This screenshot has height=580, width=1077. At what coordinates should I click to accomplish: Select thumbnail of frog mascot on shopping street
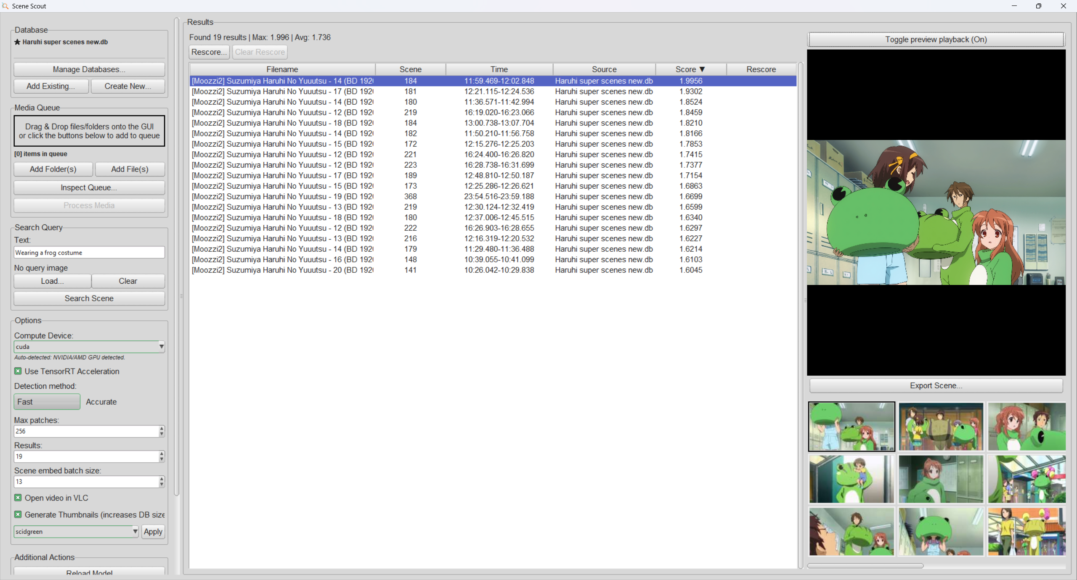click(x=1027, y=479)
